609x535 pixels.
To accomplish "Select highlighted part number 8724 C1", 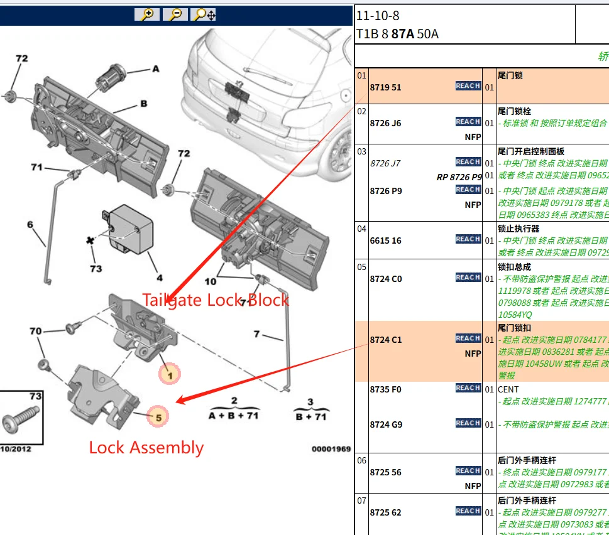I will pos(386,340).
